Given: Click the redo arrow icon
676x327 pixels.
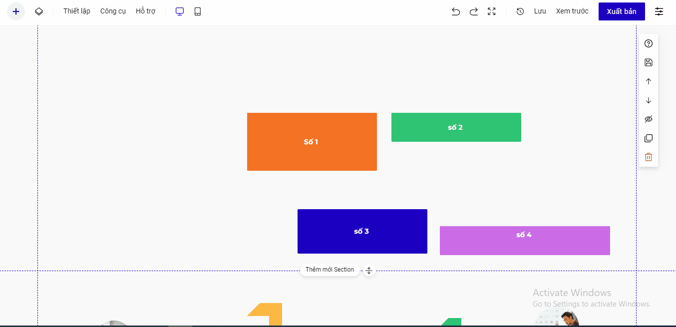Looking at the screenshot, I should click(473, 11).
